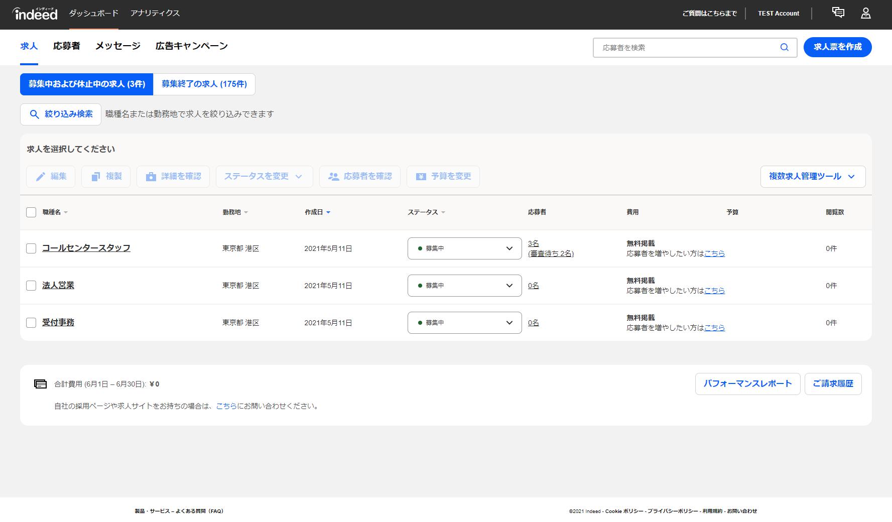Viewport: 892px width, 522px height.
Task: Check the 法人営業 job checkbox
Action: pos(31,286)
